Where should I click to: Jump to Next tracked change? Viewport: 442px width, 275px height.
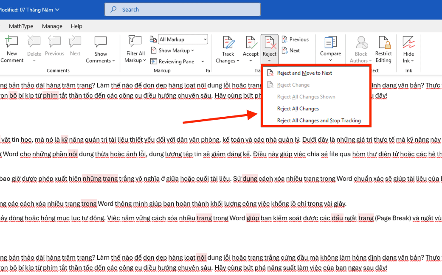[x=290, y=51]
